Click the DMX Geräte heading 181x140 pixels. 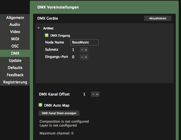click(48, 18)
